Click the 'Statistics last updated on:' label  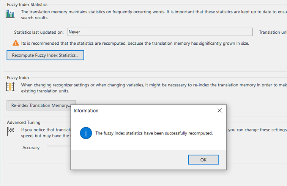39,32
